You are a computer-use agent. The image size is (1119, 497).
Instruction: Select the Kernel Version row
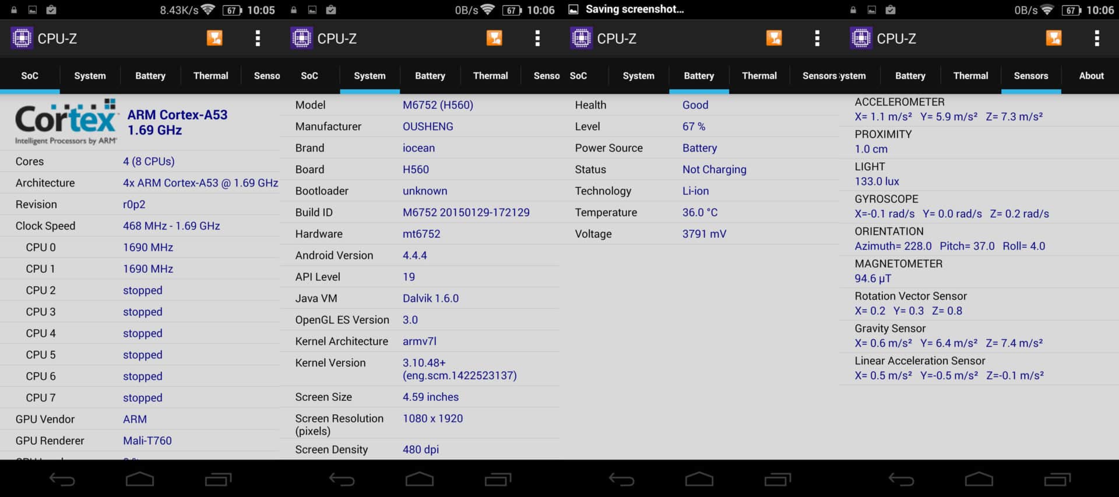pos(420,369)
